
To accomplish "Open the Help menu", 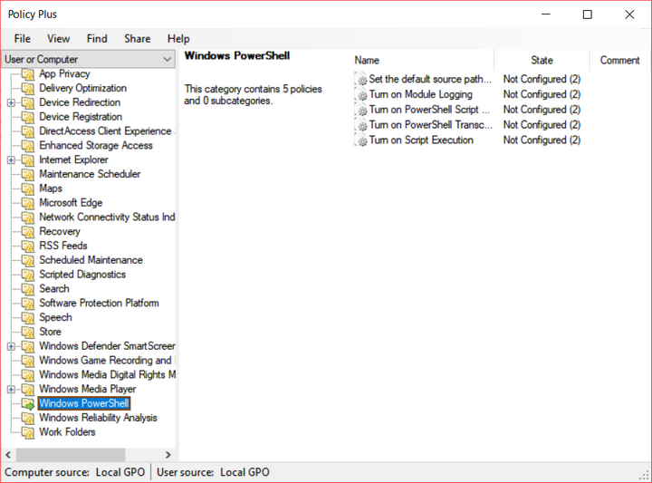I will point(178,39).
